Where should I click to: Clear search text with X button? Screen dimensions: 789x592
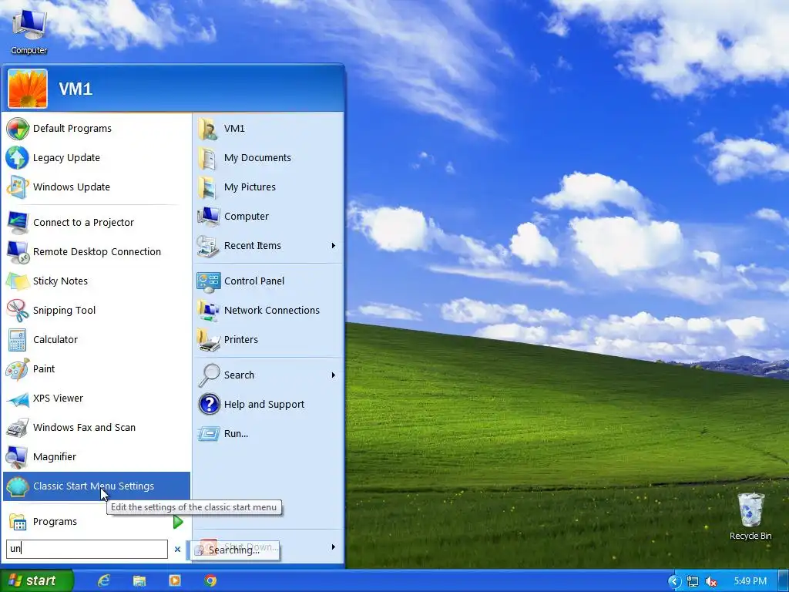(x=177, y=549)
